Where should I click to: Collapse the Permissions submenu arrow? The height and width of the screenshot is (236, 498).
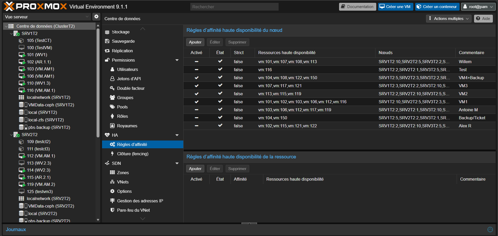[177, 60]
